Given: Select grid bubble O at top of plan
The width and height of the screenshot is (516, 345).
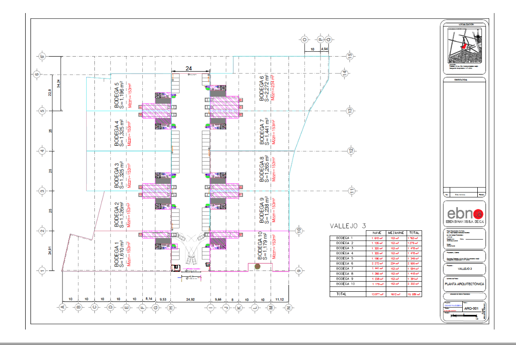Looking at the screenshot, I should click(304, 40).
